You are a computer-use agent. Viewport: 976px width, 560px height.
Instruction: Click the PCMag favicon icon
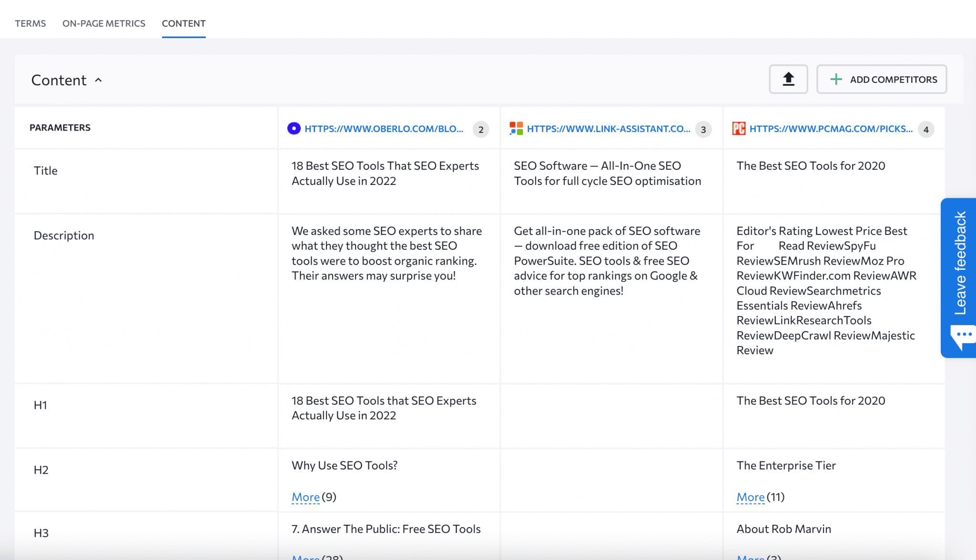click(738, 129)
